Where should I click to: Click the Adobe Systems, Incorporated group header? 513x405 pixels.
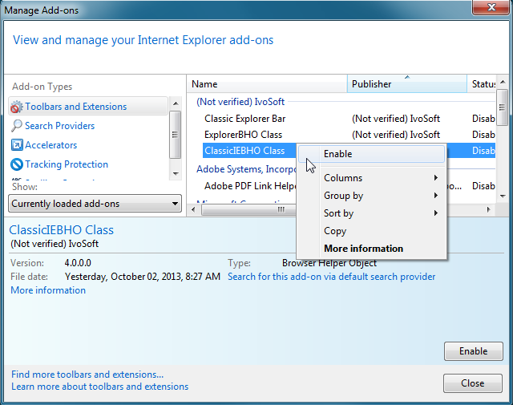click(246, 169)
